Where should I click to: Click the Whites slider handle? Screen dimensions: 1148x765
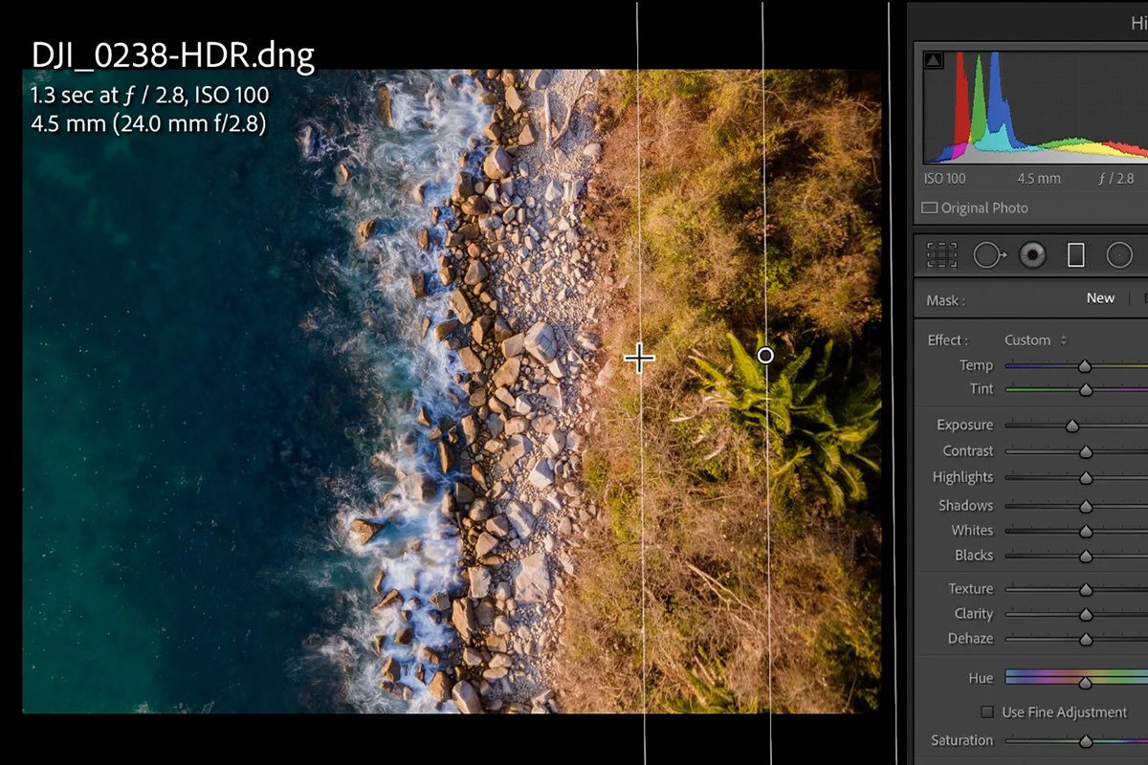[x=1086, y=532]
